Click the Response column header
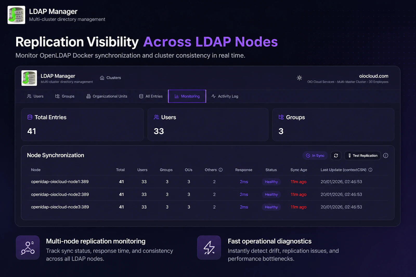 (x=244, y=170)
